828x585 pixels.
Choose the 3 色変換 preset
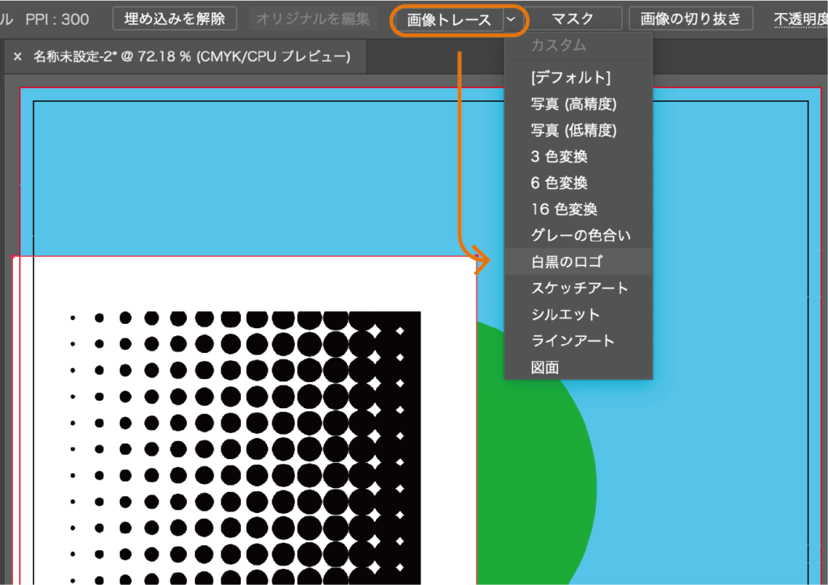[578, 156]
